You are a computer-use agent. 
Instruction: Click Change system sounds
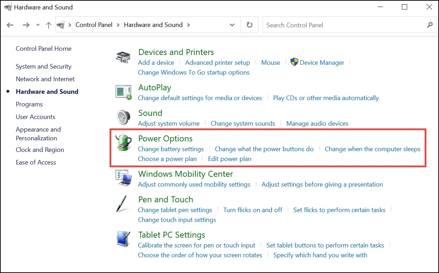point(243,124)
